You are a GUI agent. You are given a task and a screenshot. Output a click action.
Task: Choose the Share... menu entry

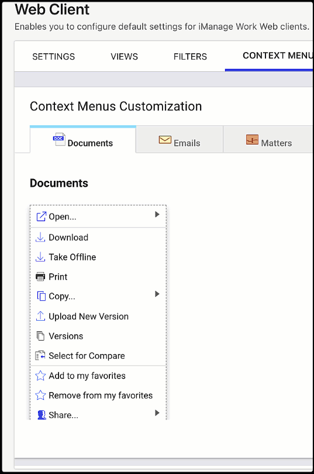(x=98, y=414)
